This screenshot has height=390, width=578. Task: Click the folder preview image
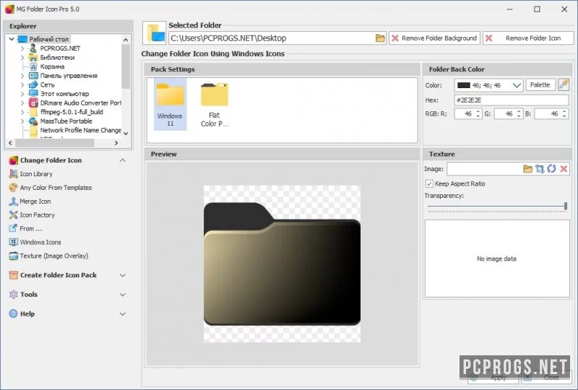[x=282, y=264]
